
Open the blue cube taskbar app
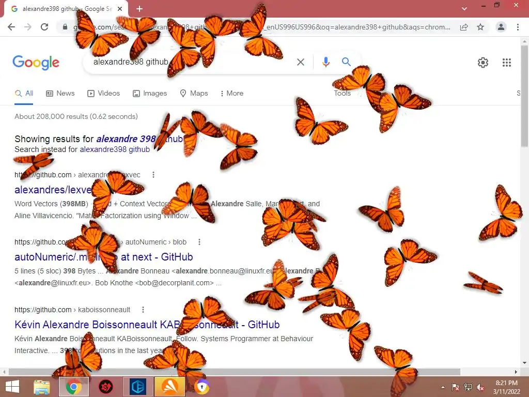tap(137, 387)
